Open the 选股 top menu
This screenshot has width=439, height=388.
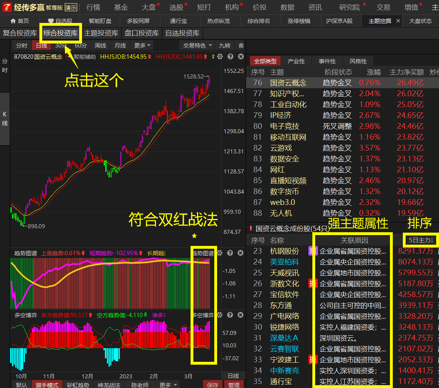[176, 7]
